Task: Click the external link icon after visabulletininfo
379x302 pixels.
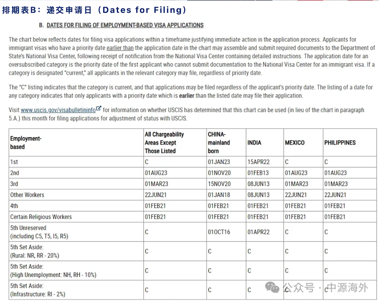Action: point(99,109)
